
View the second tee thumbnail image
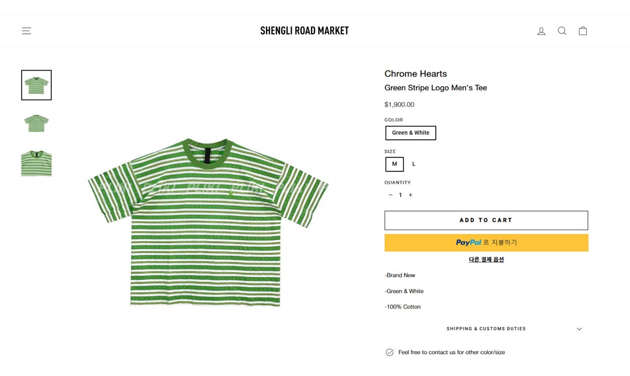[x=36, y=124]
